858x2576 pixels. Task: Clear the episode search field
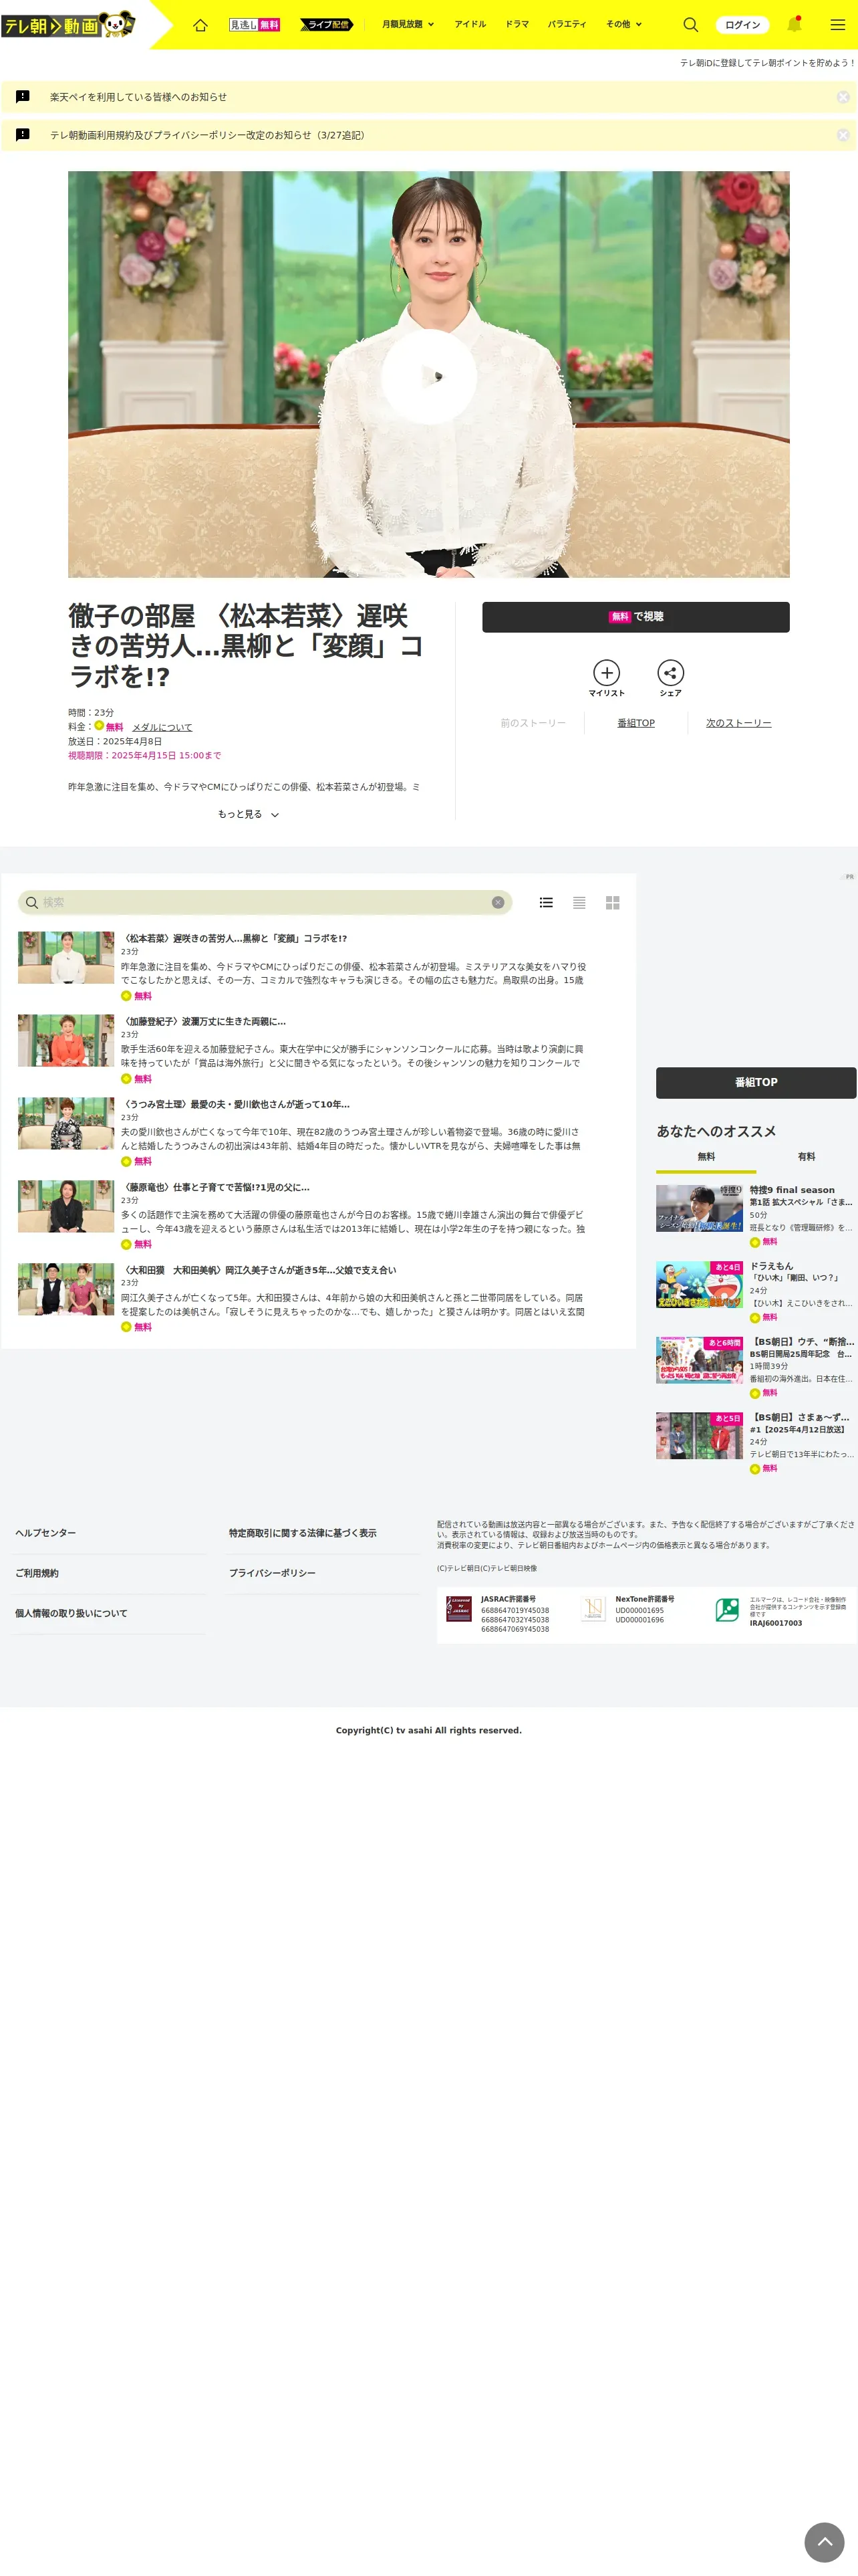(497, 902)
